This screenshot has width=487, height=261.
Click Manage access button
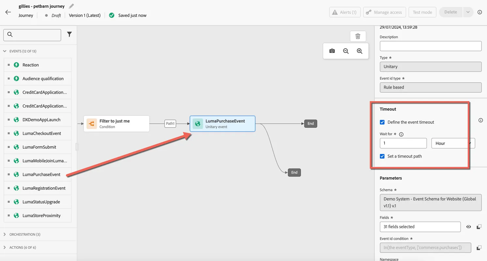pos(384,12)
